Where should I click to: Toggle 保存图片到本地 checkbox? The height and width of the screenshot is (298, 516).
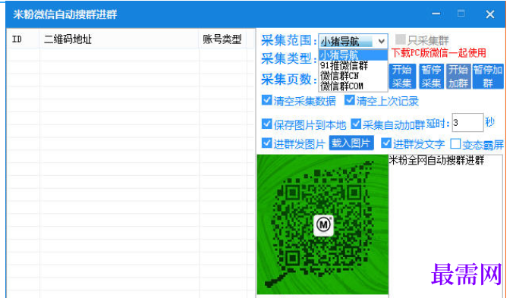pyautogui.click(x=266, y=124)
